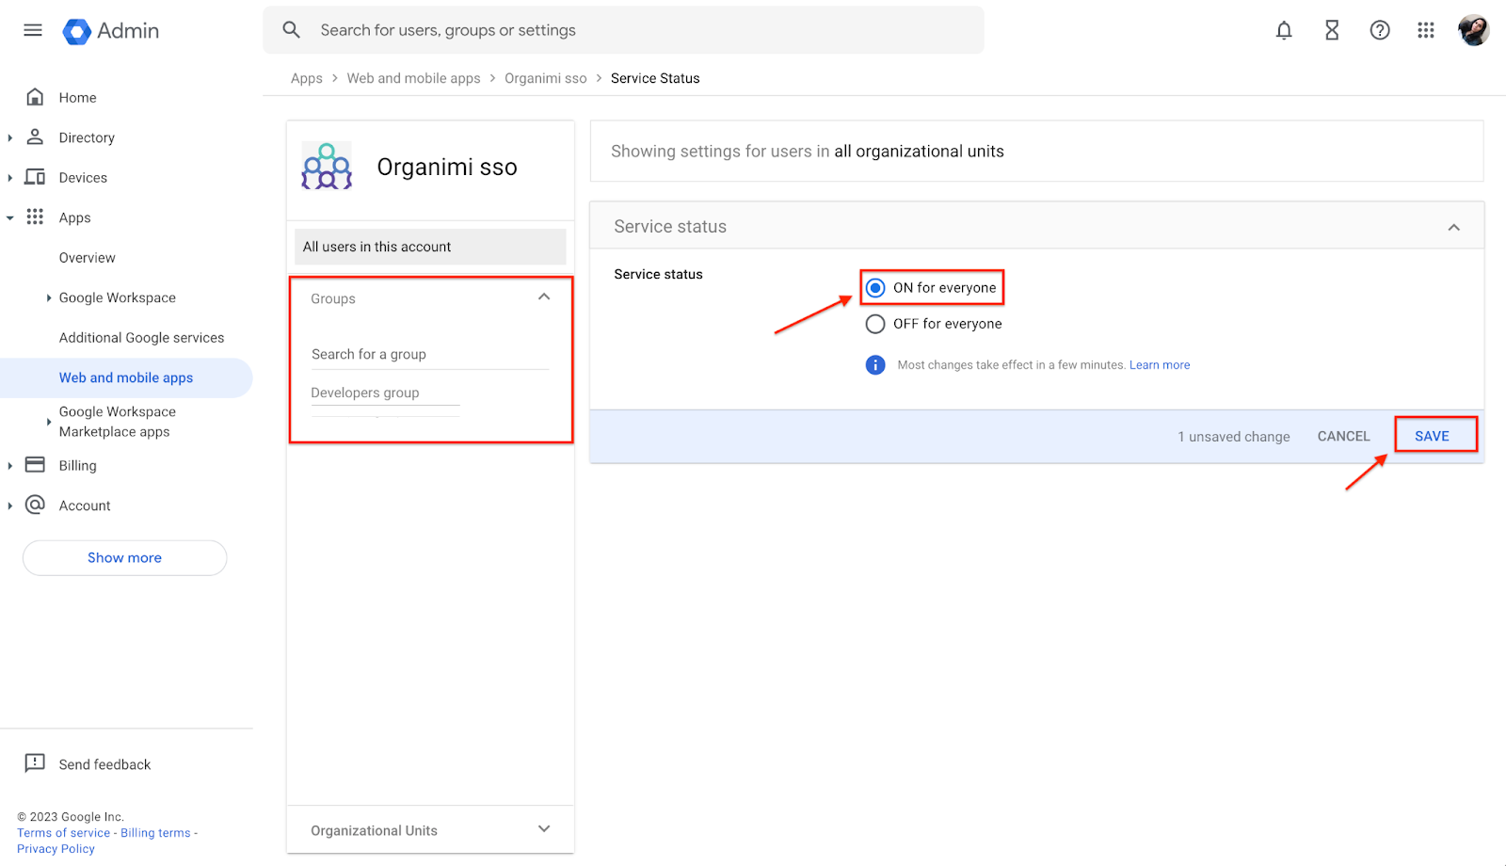Open the main navigation hamburger menu
Image resolution: width=1506 pixels, height=866 pixels.
click(x=32, y=29)
